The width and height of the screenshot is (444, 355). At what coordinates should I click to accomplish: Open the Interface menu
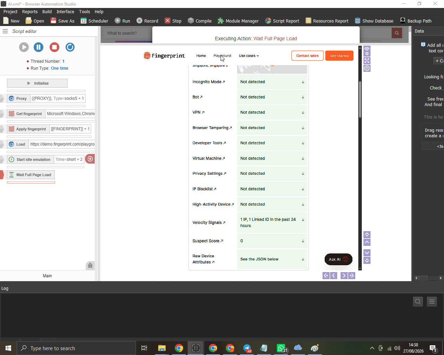[x=65, y=11]
